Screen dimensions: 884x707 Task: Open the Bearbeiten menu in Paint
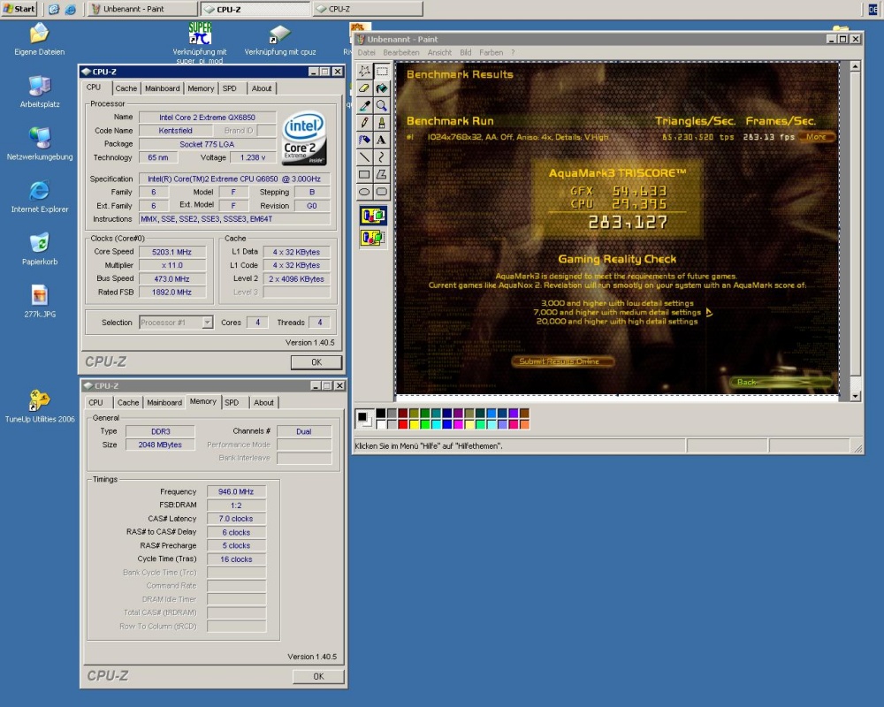pyautogui.click(x=401, y=52)
